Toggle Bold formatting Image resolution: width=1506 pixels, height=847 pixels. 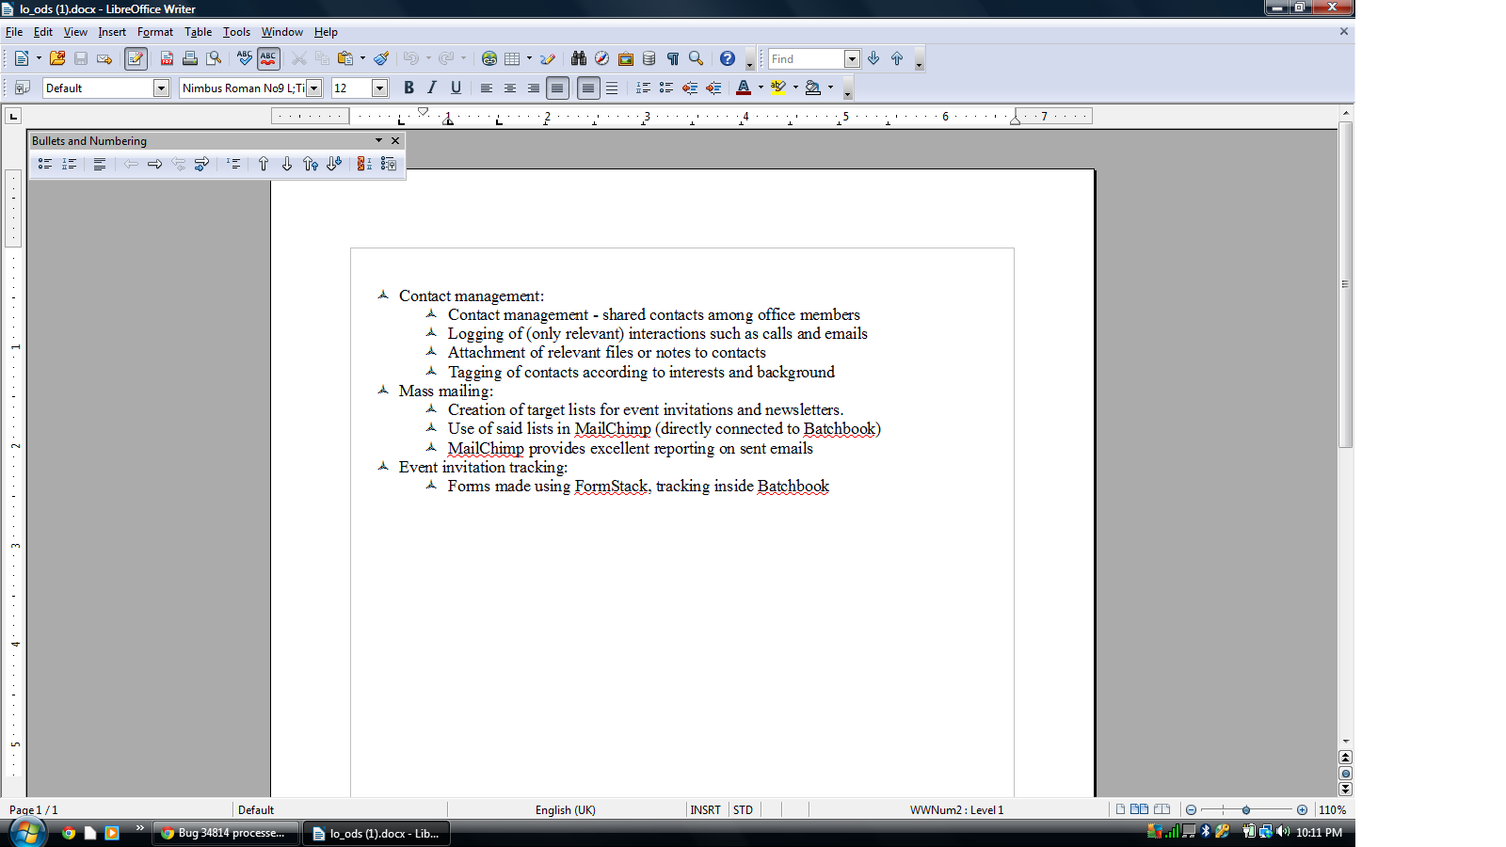pyautogui.click(x=409, y=88)
